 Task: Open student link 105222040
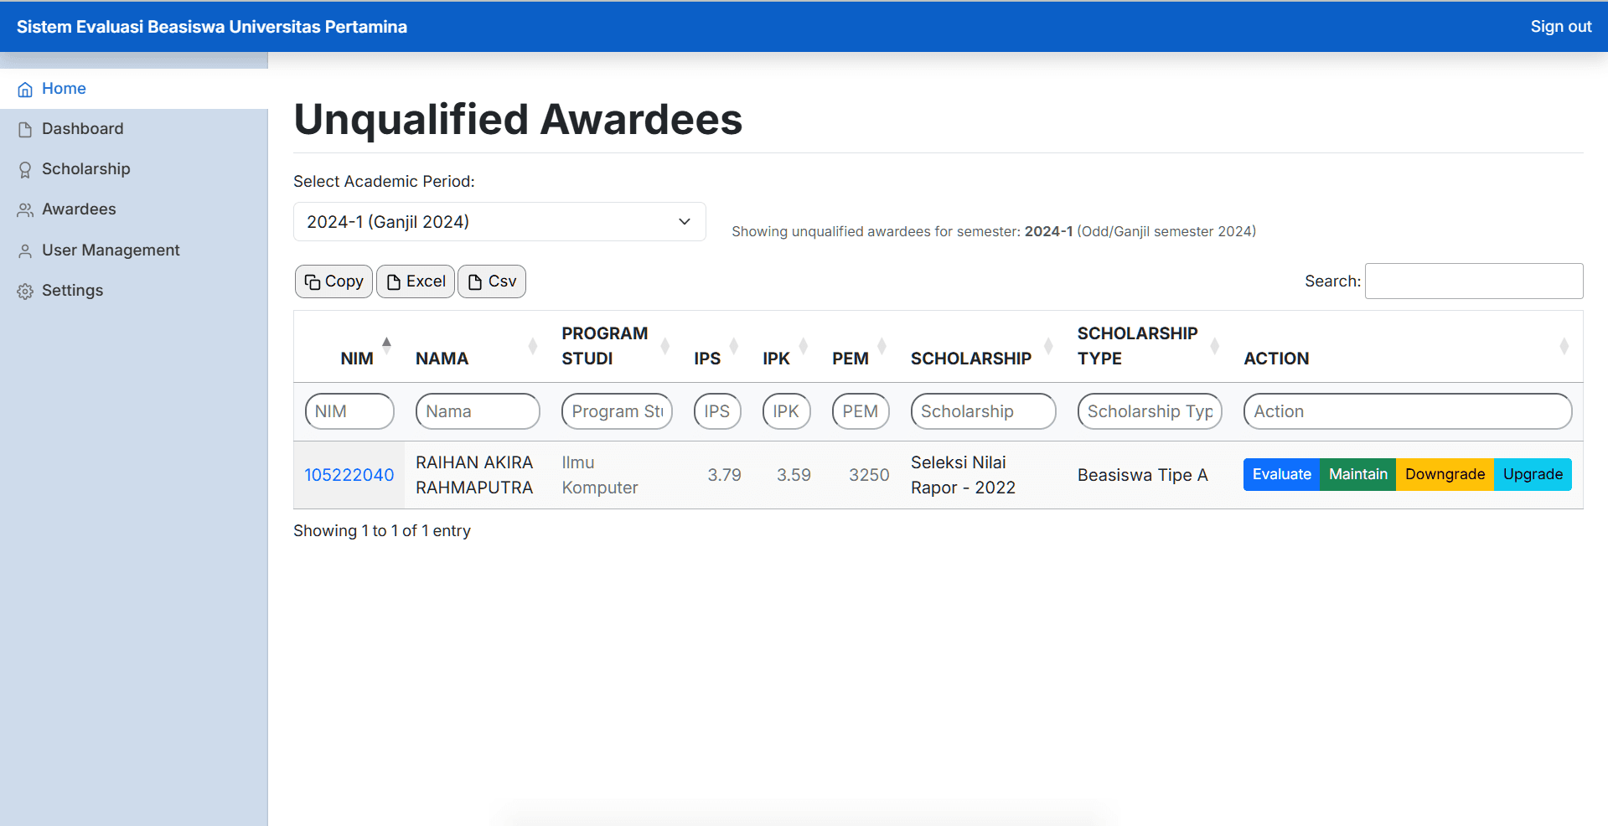coord(349,475)
